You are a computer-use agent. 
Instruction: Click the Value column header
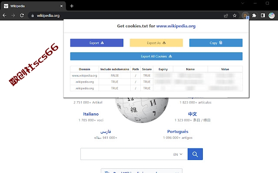pyautogui.click(x=225, y=69)
